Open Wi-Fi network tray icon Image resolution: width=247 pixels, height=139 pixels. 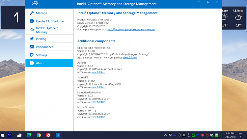(221, 135)
